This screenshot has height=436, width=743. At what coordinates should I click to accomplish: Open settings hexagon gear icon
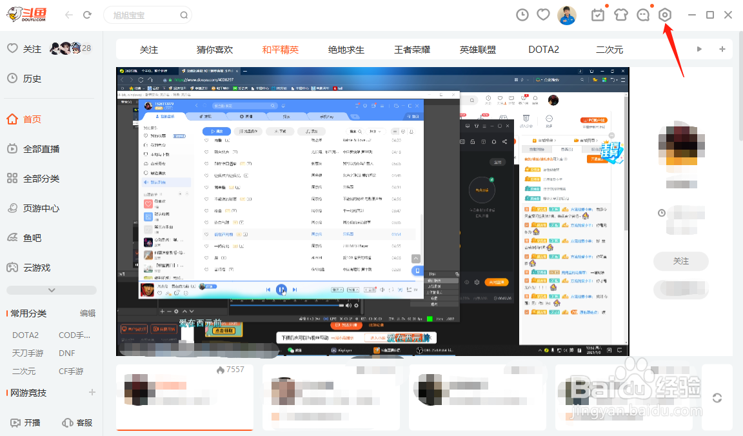tap(666, 15)
